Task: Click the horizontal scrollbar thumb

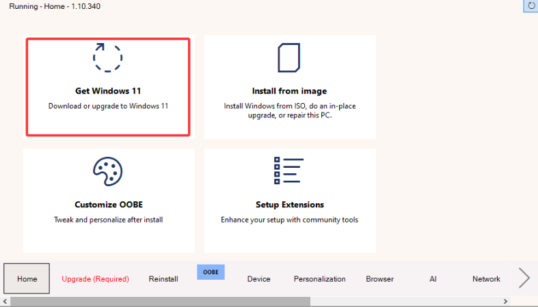Action: coord(160,302)
